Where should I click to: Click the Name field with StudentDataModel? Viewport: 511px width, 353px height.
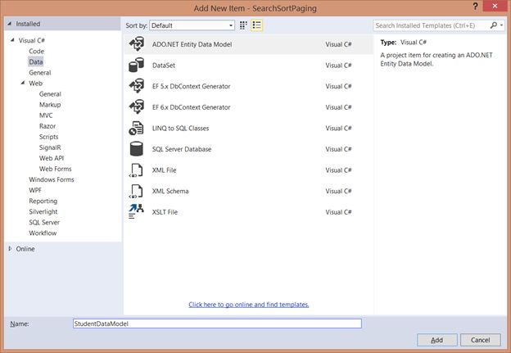tap(217, 324)
